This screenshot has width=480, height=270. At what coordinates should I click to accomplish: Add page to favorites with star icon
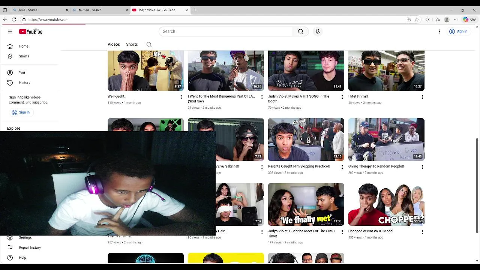point(417,19)
